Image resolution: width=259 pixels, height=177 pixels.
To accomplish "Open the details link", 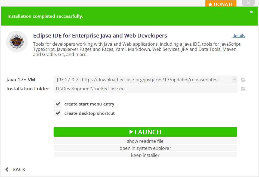I will [x=239, y=36].
